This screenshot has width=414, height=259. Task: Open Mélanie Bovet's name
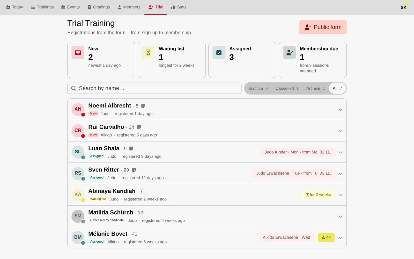(108, 234)
